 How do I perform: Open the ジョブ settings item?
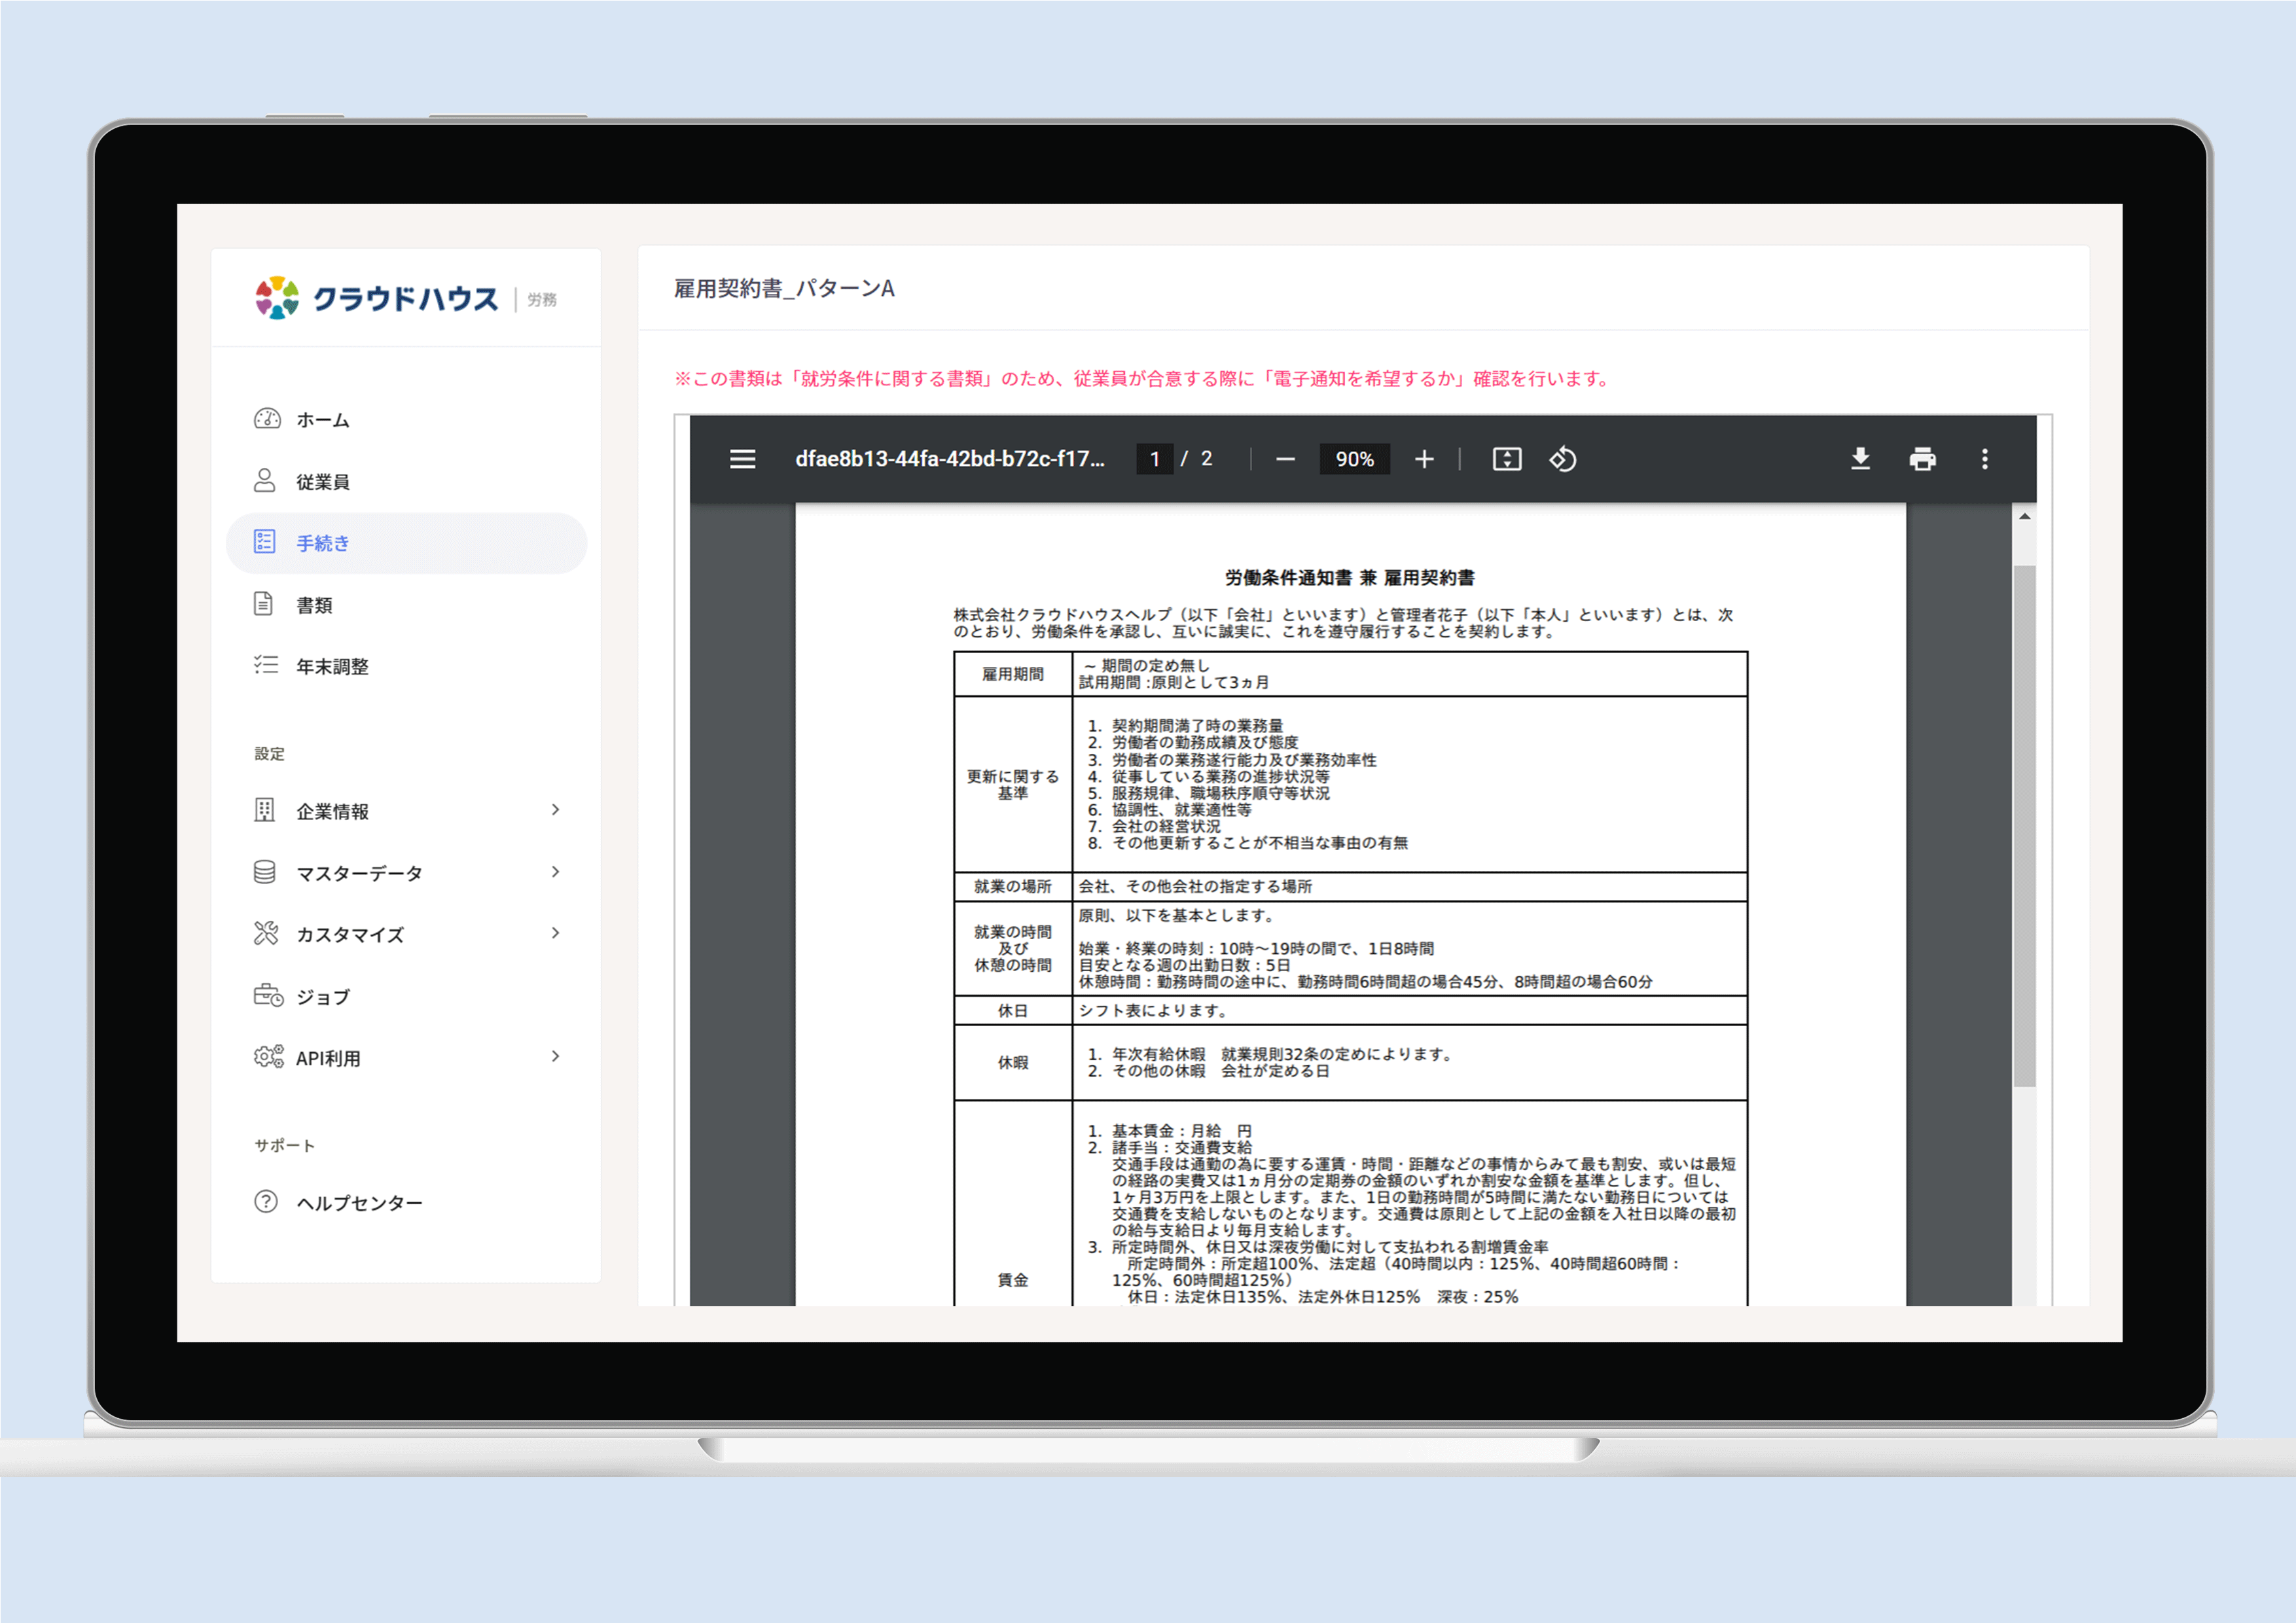[322, 997]
